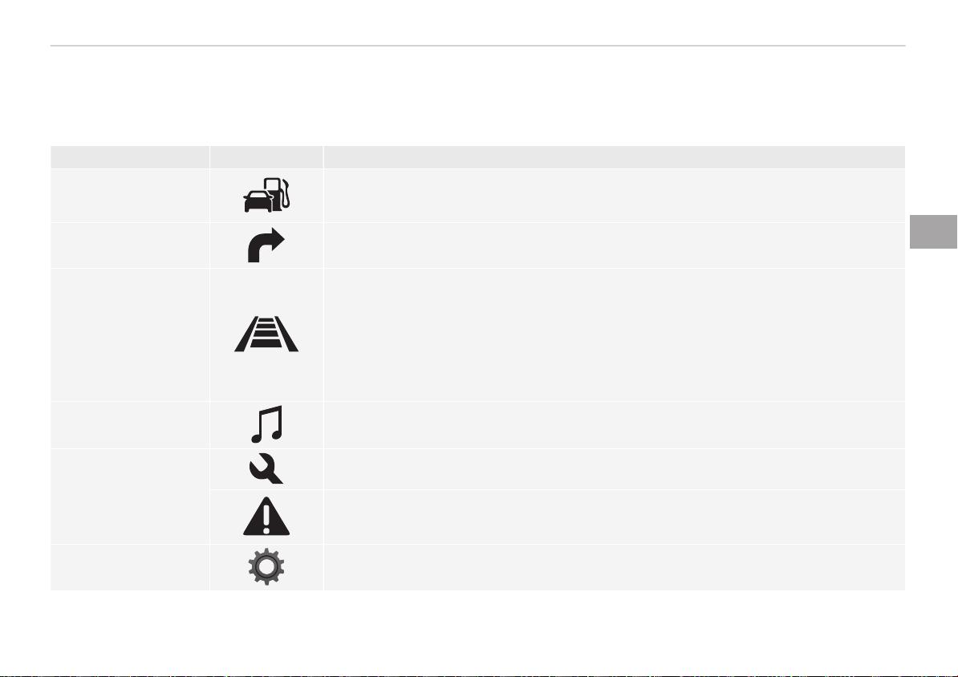Open the gear settings icon

click(266, 567)
